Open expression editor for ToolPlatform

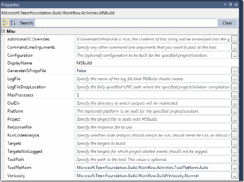pos(235,167)
